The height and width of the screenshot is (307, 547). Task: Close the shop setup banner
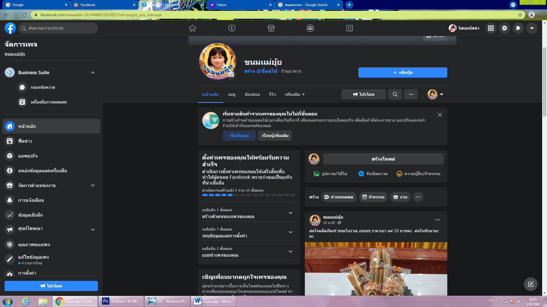[440, 115]
